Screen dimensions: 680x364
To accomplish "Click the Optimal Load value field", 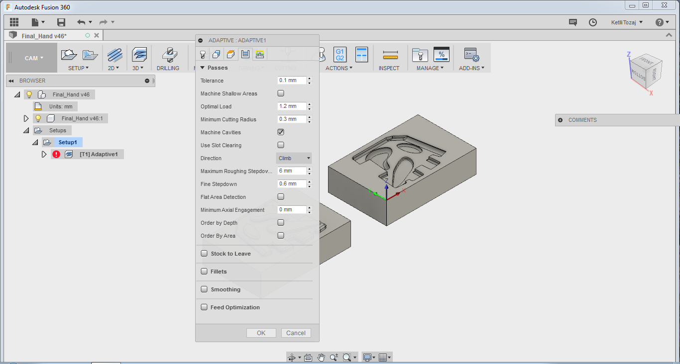I will click(292, 106).
